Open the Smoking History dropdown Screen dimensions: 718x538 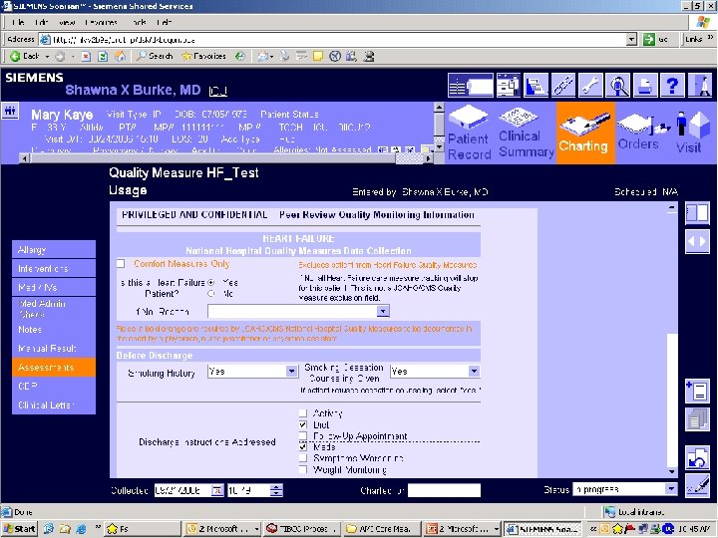(291, 371)
